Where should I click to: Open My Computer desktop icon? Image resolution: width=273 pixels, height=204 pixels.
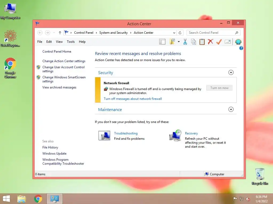pyautogui.click(x=10, y=11)
